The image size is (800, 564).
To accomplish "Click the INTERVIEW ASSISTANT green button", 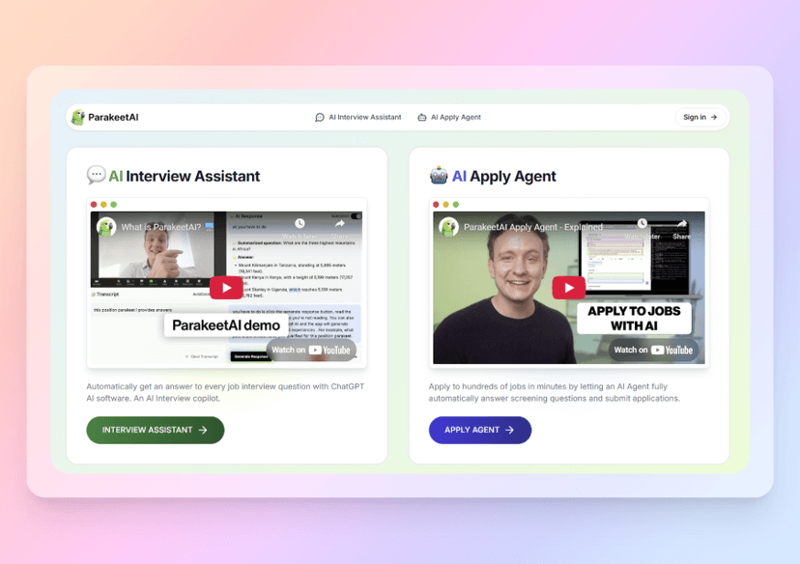I will click(156, 430).
